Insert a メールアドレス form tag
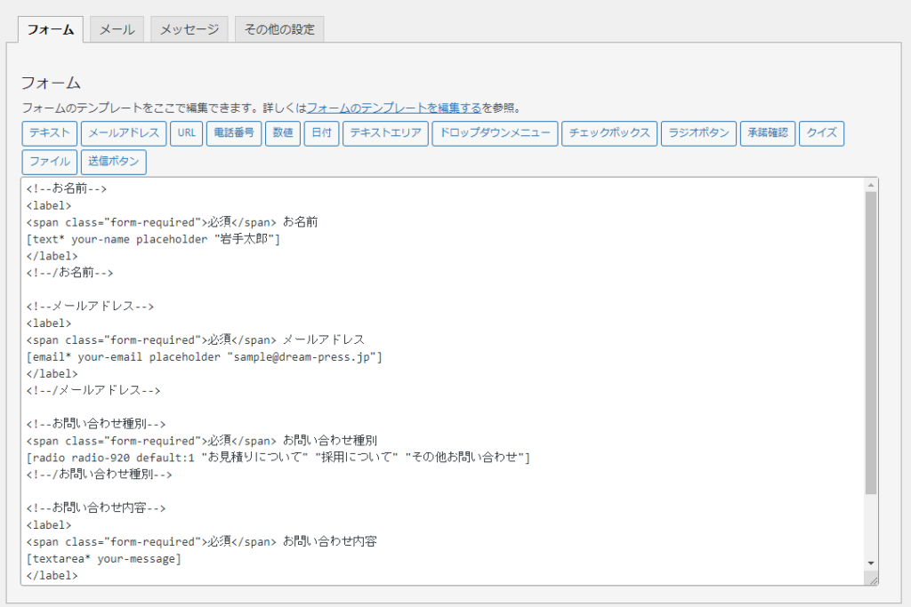Screen dimensions: 911x607 pos(124,134)
